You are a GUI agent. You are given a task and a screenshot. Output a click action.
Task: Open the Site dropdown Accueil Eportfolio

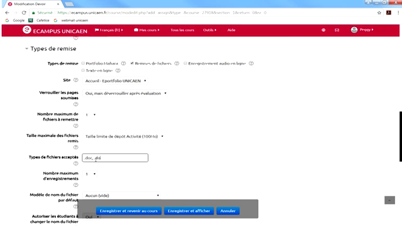[116, 81]
